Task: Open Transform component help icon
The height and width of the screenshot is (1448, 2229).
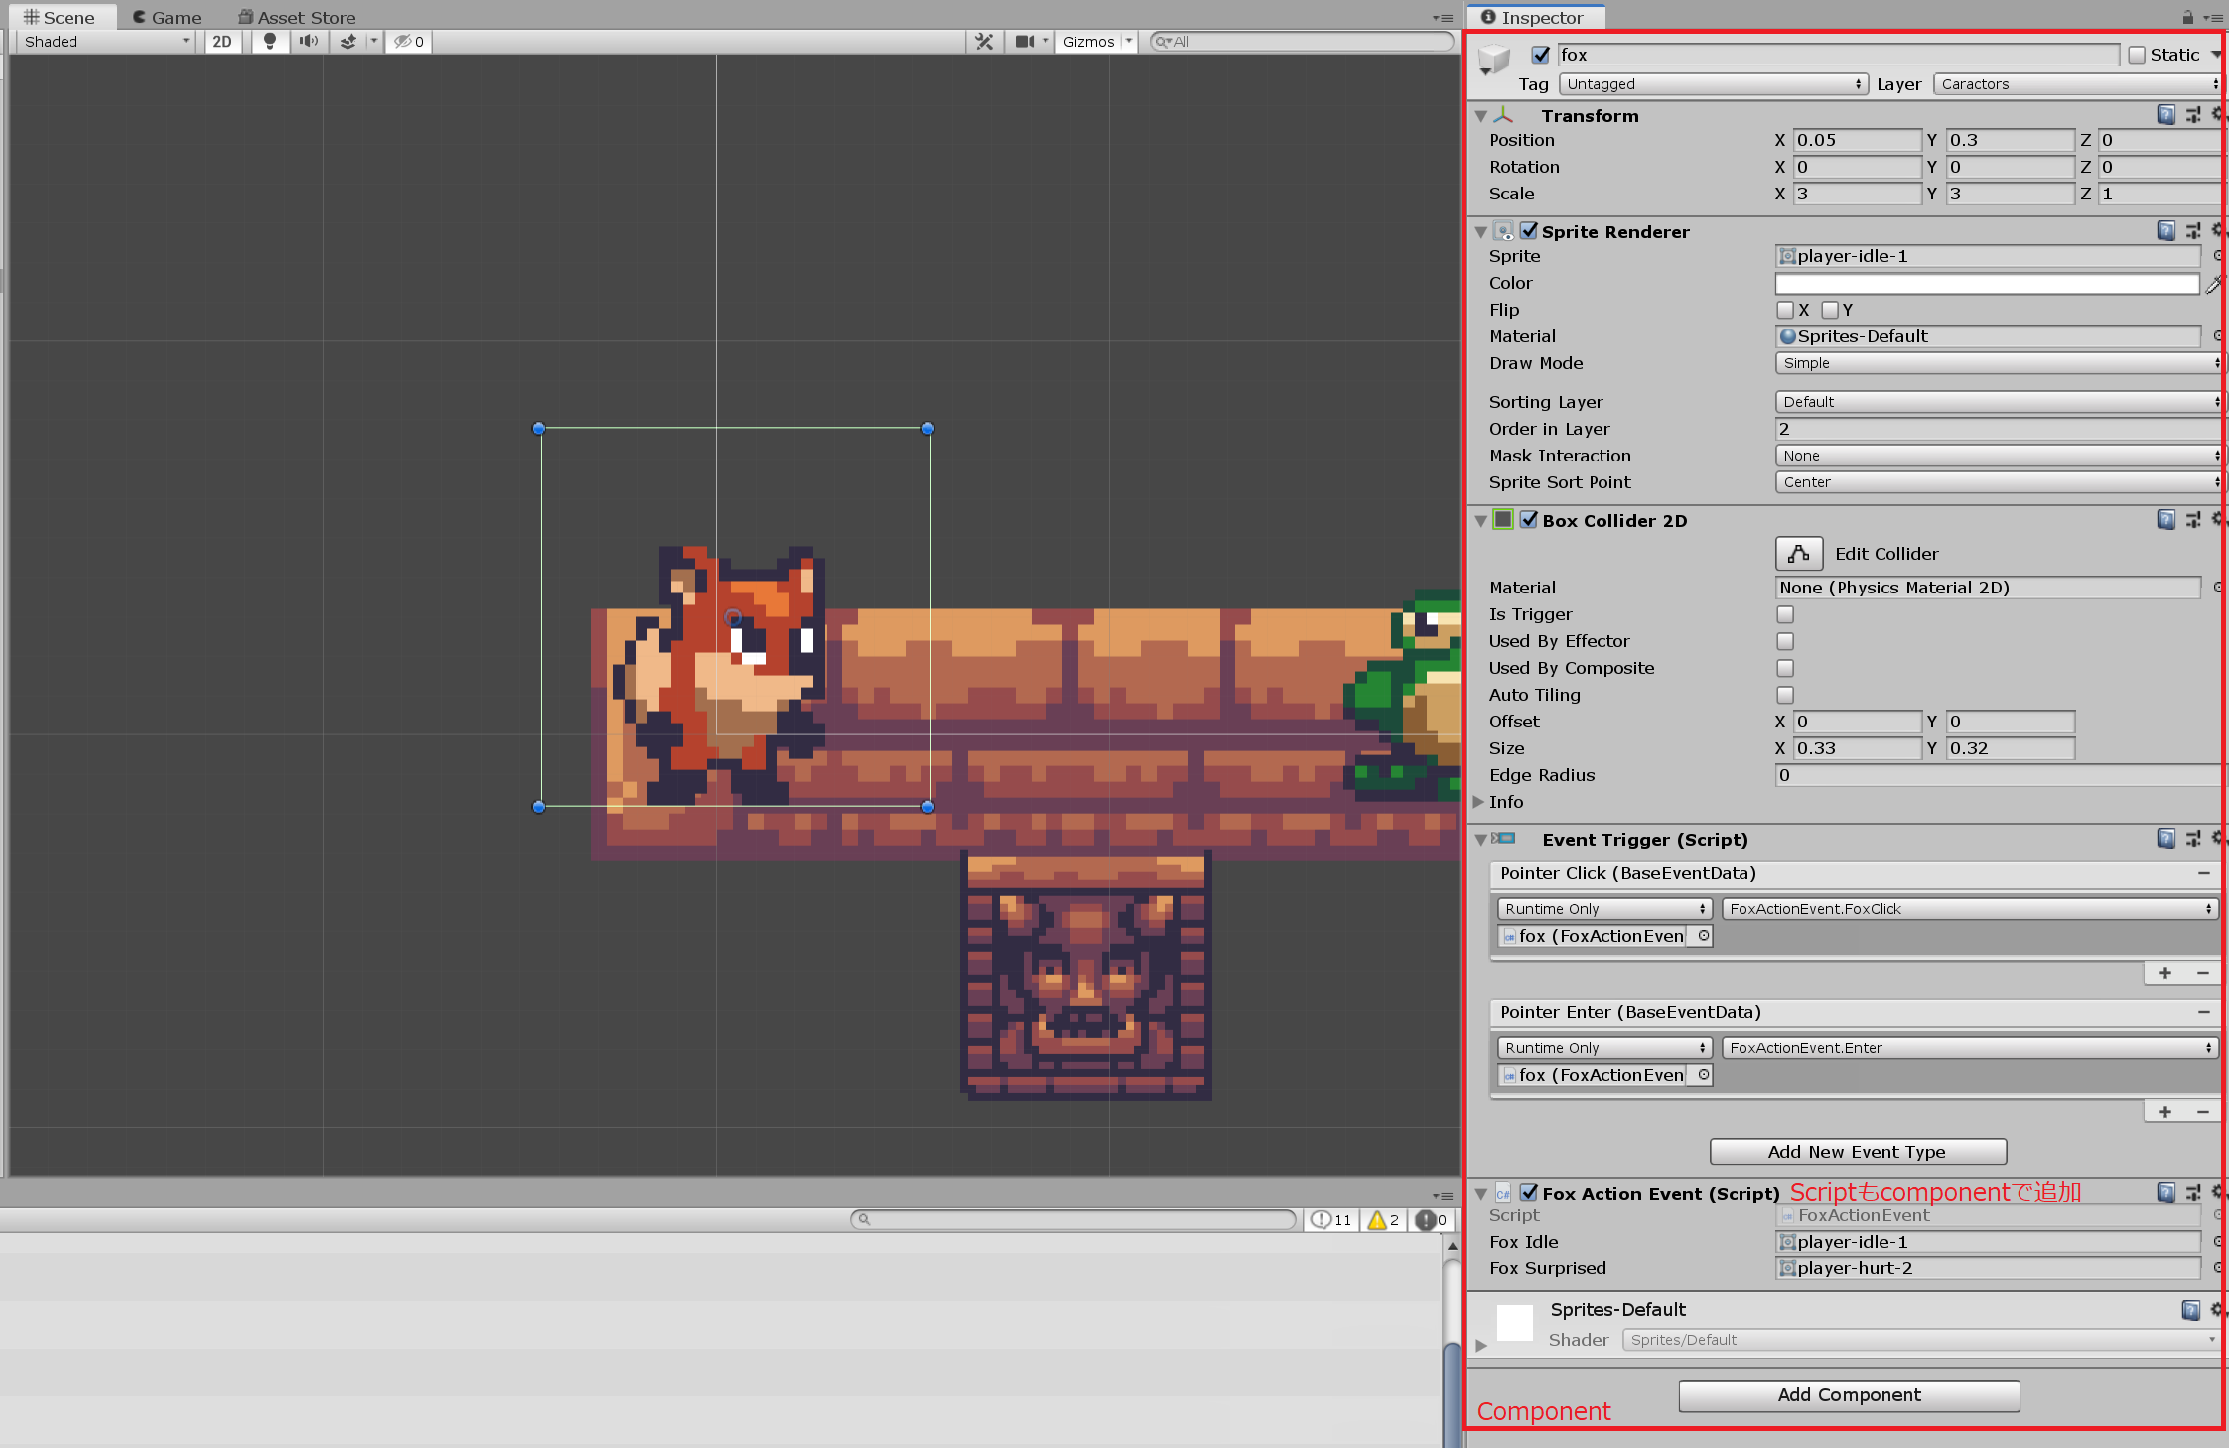Action: coord(2165,115)
